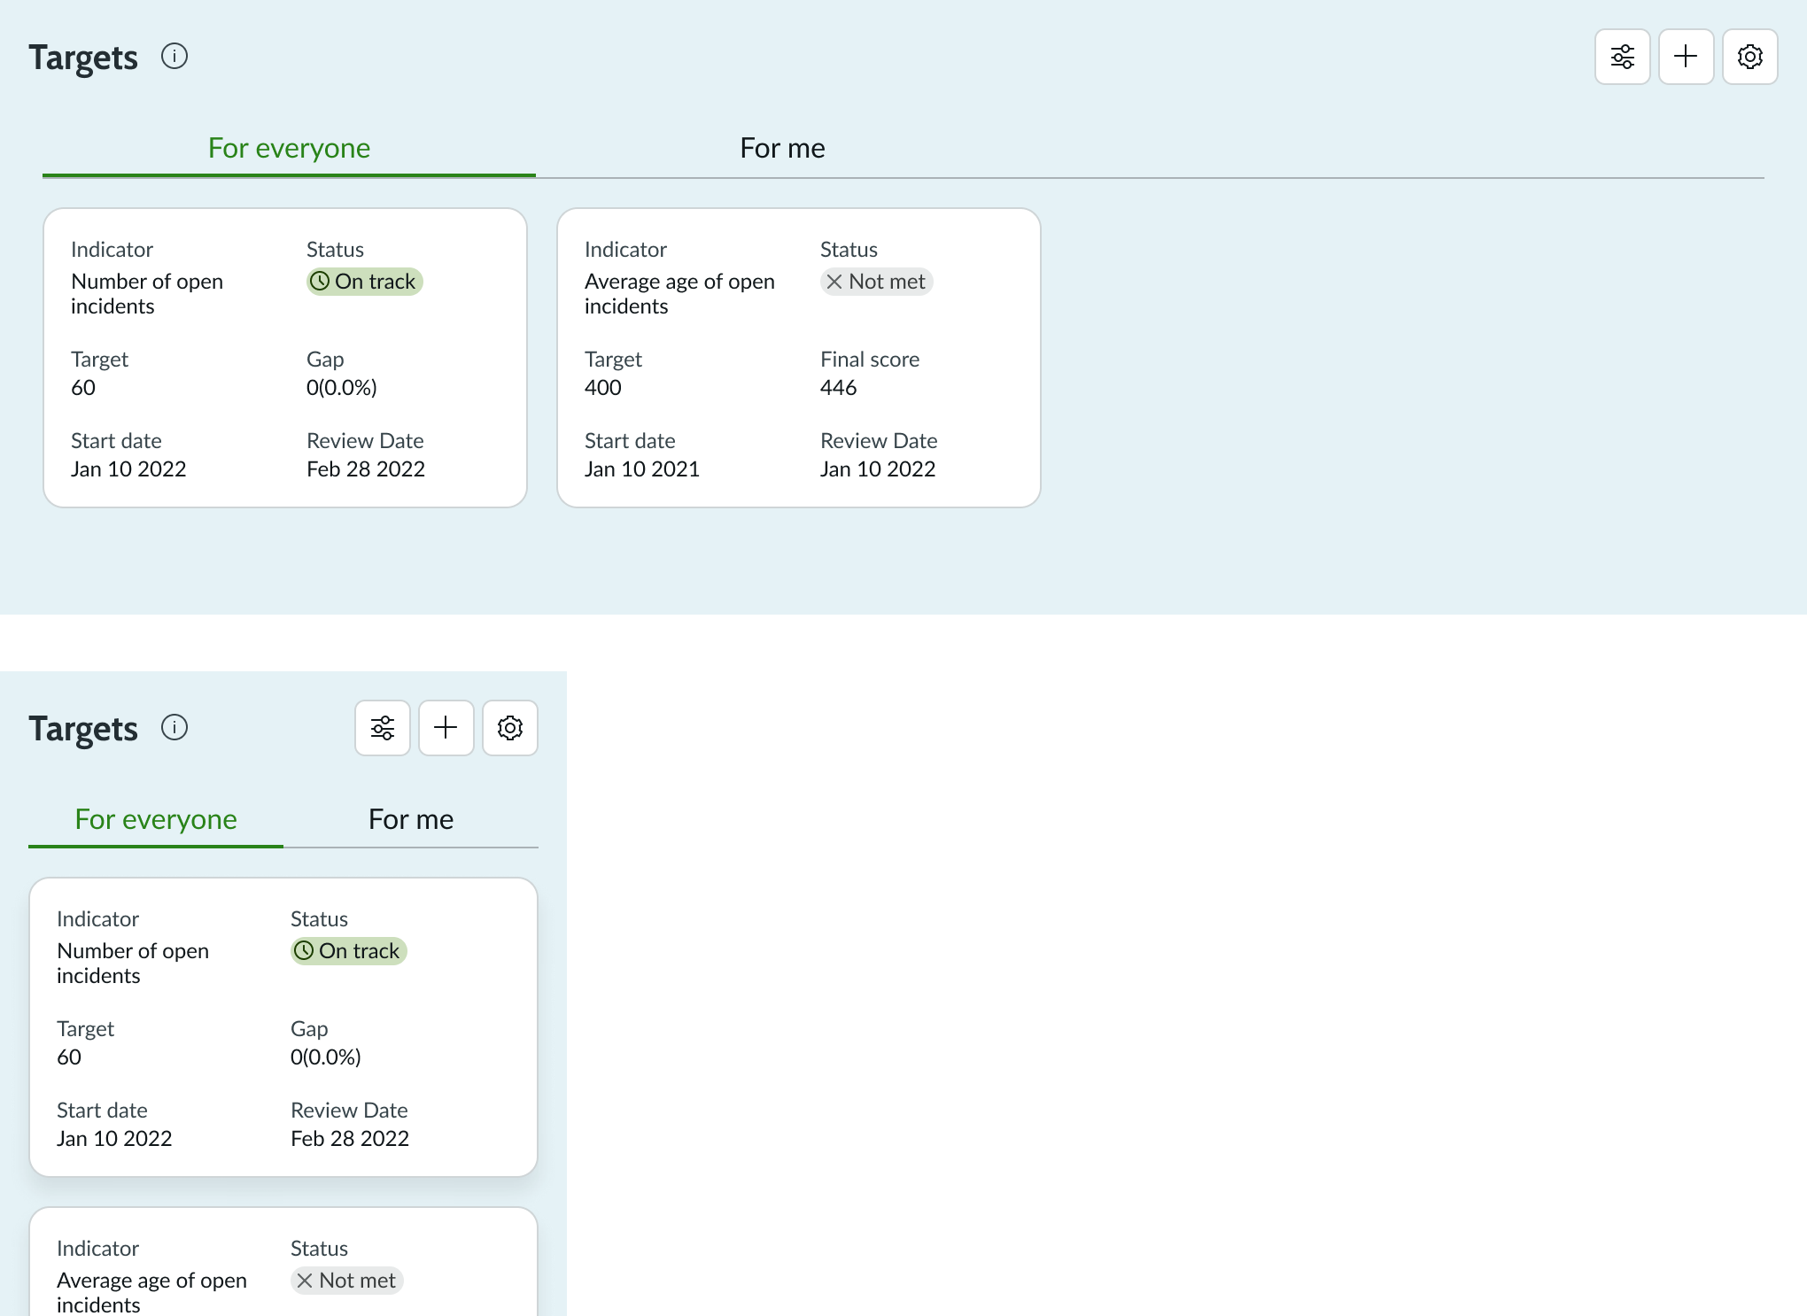The height and width of the screenshot is (1316, 1807).
Task: Open the Number of open incidents card
Action: (284, 356)
